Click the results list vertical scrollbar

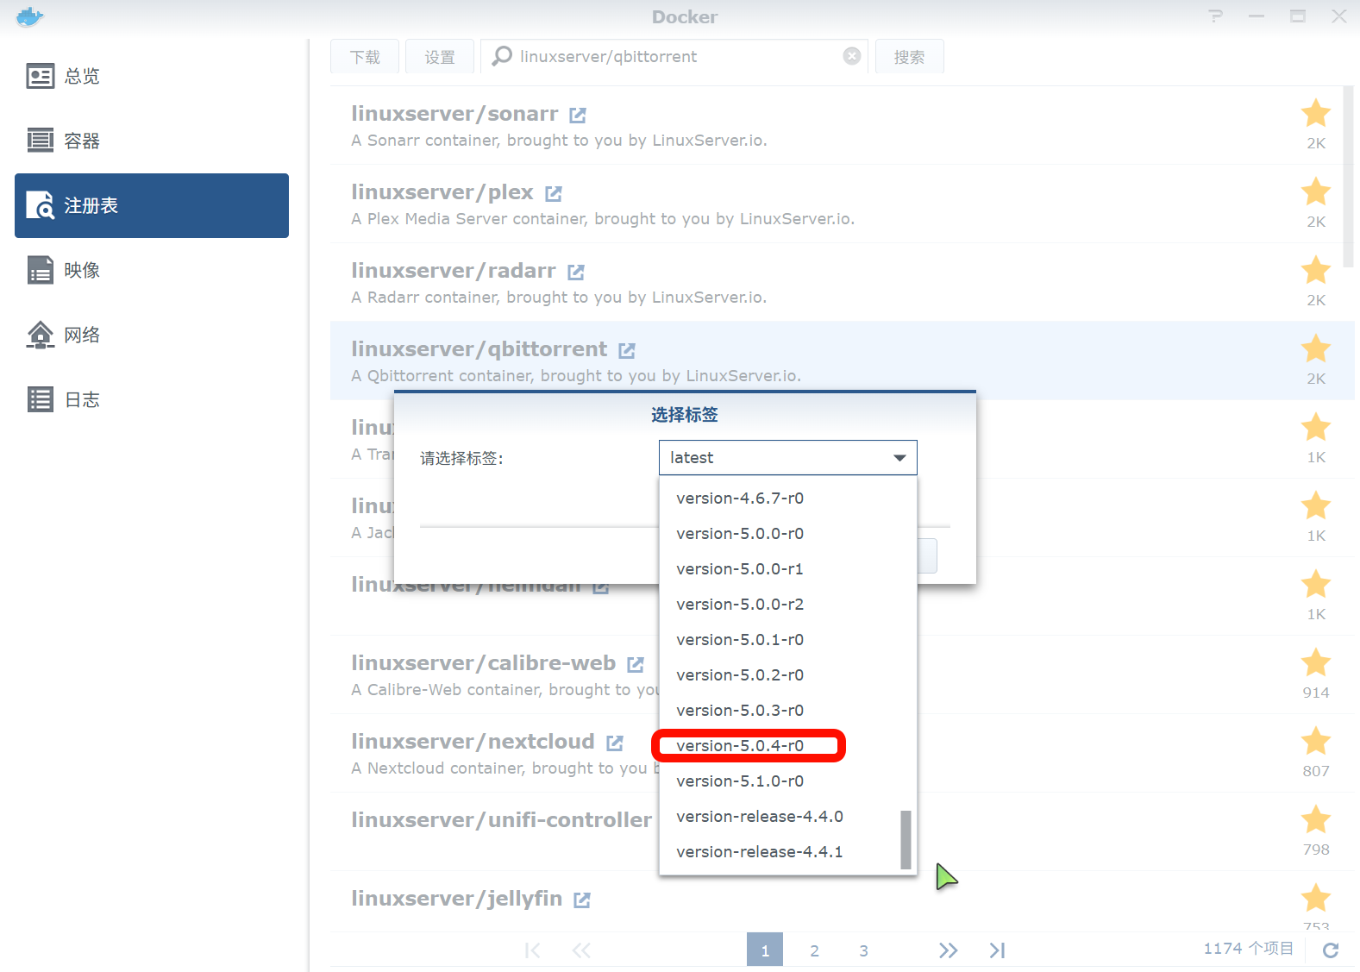point(1349,177)
